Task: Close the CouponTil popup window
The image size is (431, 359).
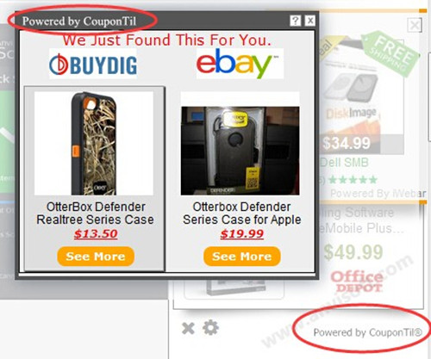Action: (310, 21)
